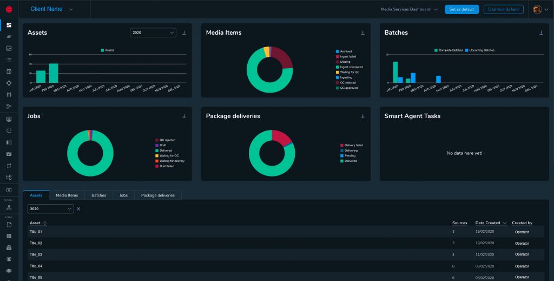Click the dashboard grid icon in sidebar

[9, 25]
